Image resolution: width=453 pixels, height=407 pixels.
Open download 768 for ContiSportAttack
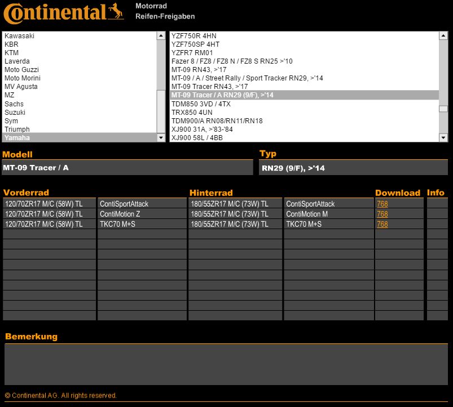382,204
